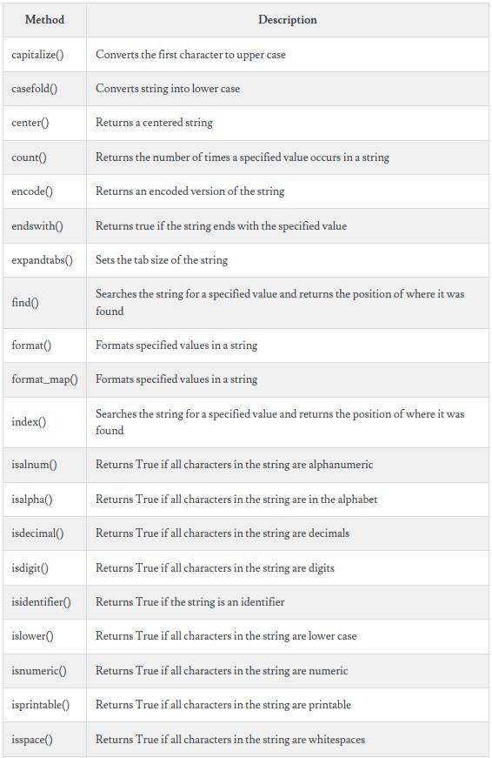Image resolution: width=492 pixels, height=758 pixels.
Task: Select the format_map() method name
Action: click(x=44, y=379)
